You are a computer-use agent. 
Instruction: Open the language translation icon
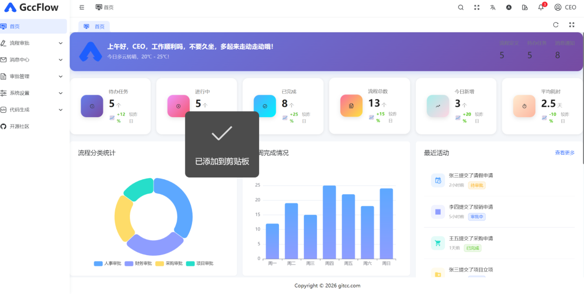pyautogui.click(x=493, y=8)
